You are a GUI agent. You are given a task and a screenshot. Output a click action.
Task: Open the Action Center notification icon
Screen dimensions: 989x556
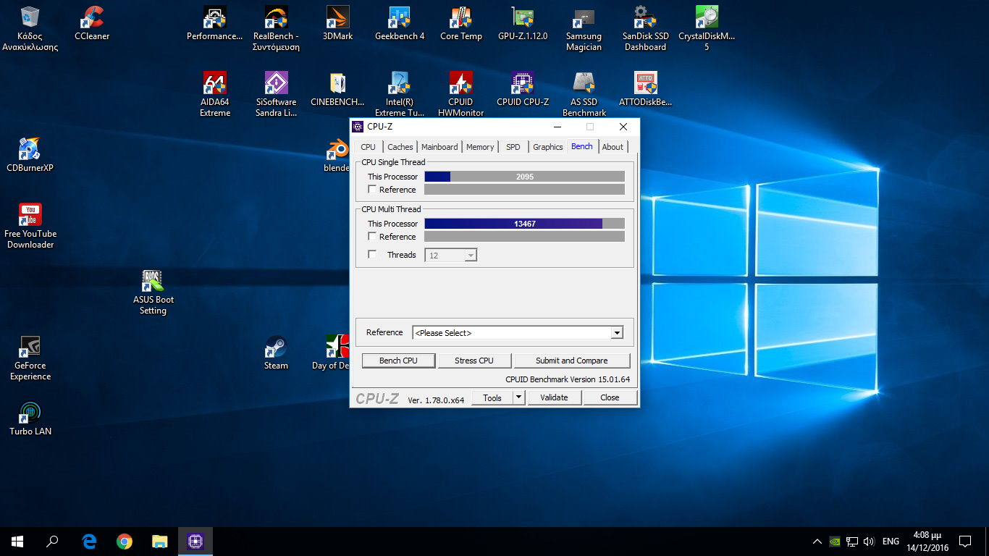coord(965,541)
